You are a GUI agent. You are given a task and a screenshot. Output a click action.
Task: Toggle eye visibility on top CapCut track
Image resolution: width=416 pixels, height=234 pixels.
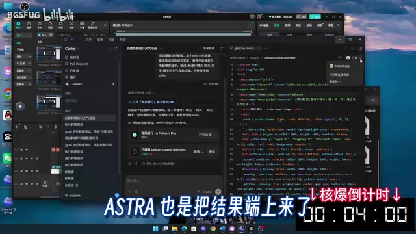(27, 149)
